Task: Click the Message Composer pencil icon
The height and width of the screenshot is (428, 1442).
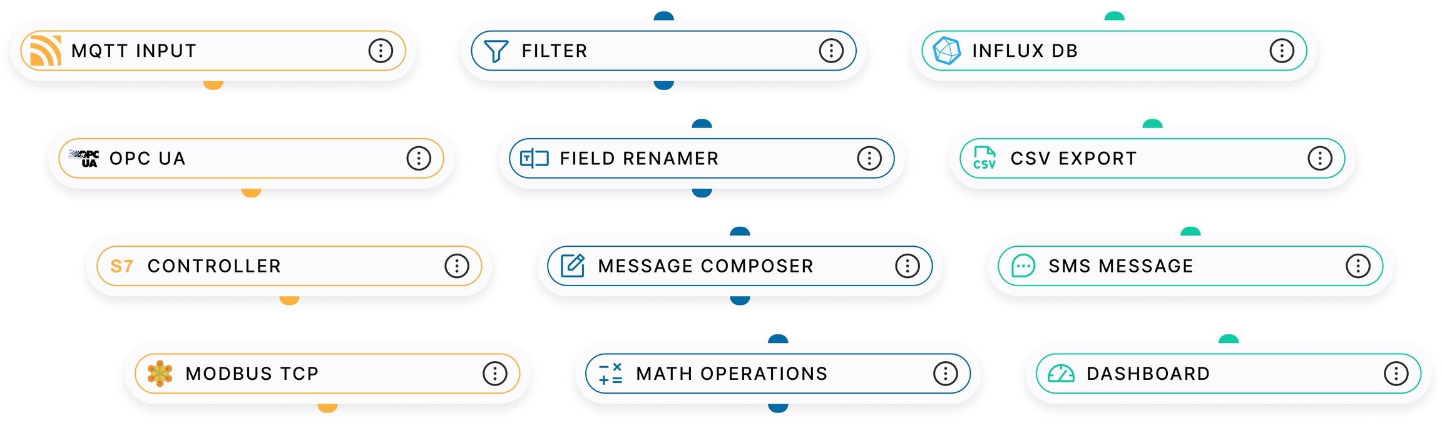Action: point(572,266)
